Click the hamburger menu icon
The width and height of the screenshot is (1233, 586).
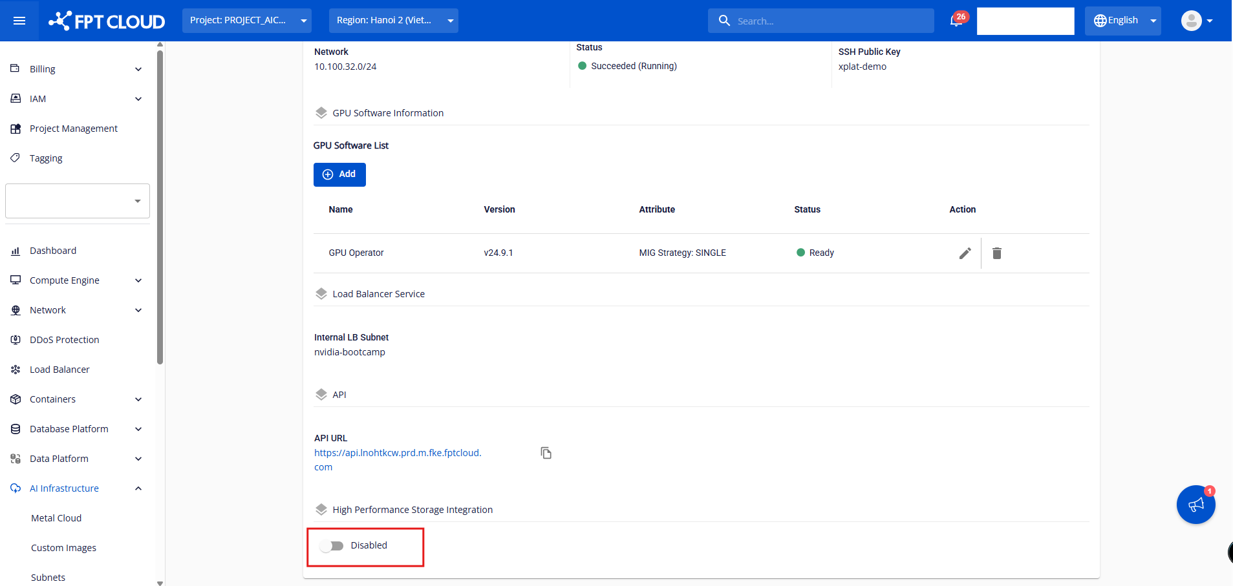(x=19, y=21)
